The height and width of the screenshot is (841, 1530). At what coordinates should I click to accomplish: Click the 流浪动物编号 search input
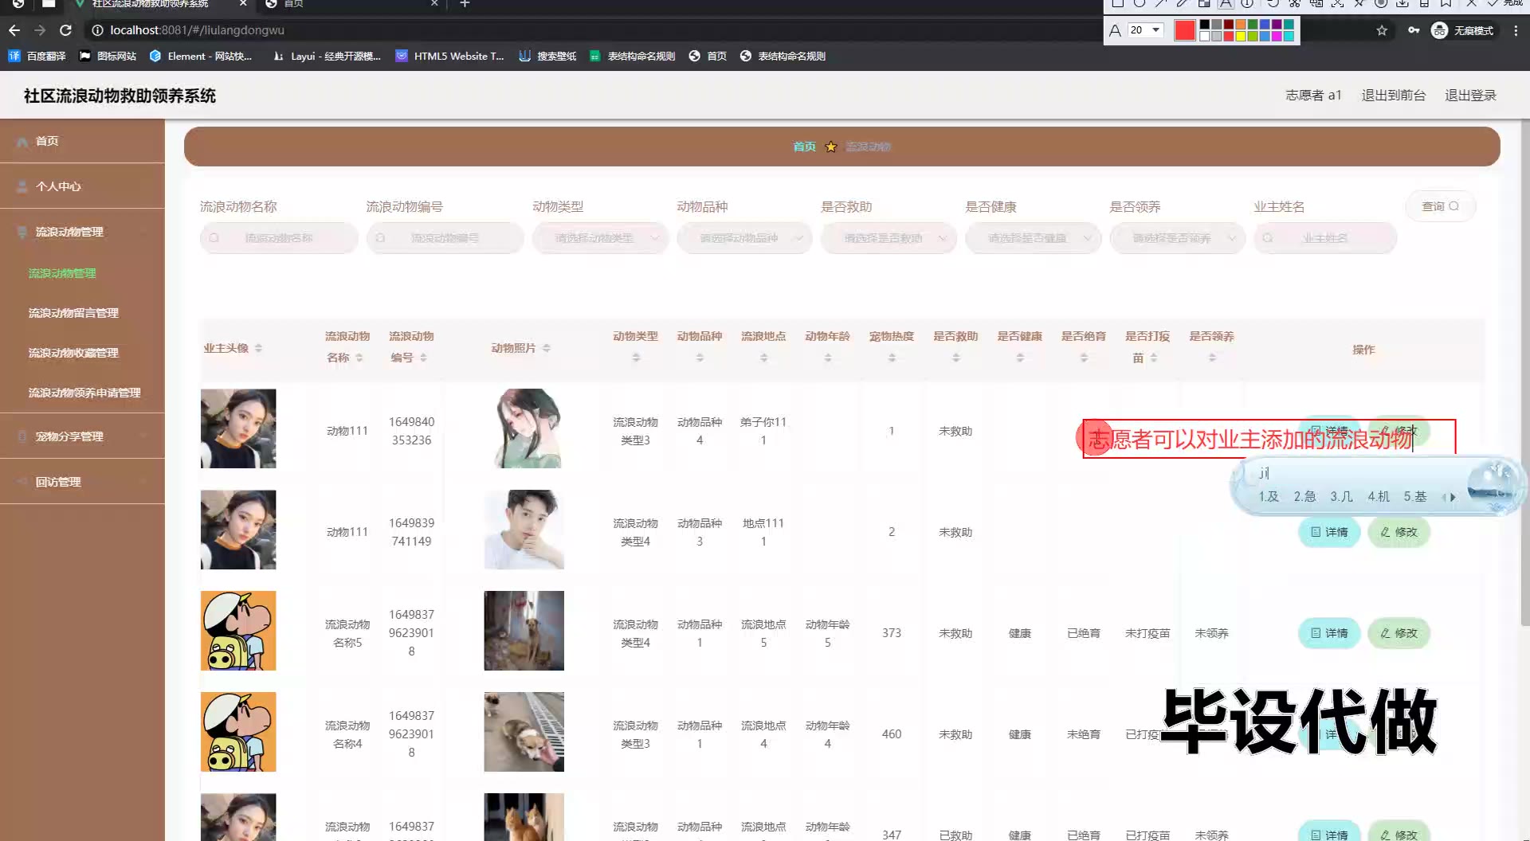(445, 238)
